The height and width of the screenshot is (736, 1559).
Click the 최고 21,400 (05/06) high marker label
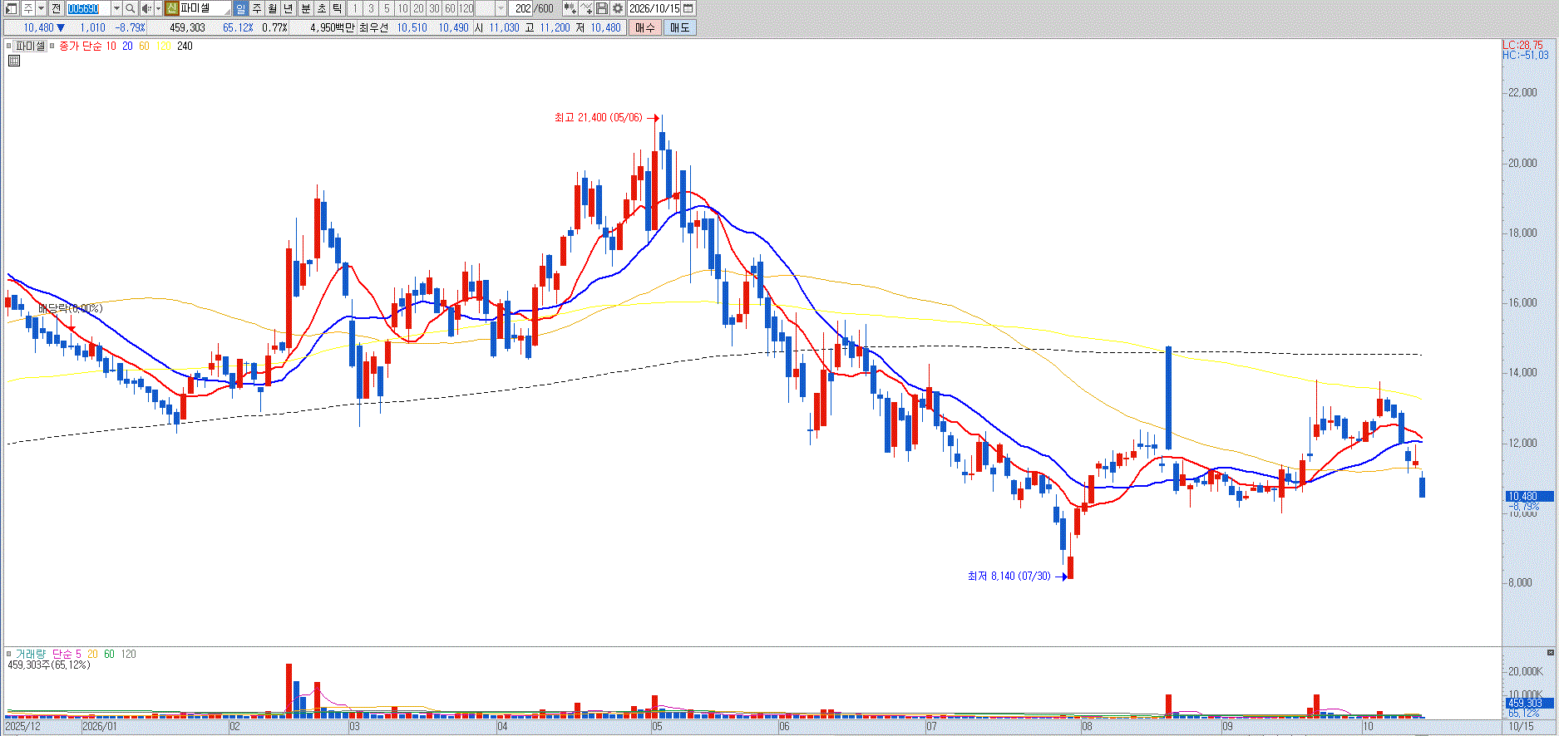click(x=599, y=118)
